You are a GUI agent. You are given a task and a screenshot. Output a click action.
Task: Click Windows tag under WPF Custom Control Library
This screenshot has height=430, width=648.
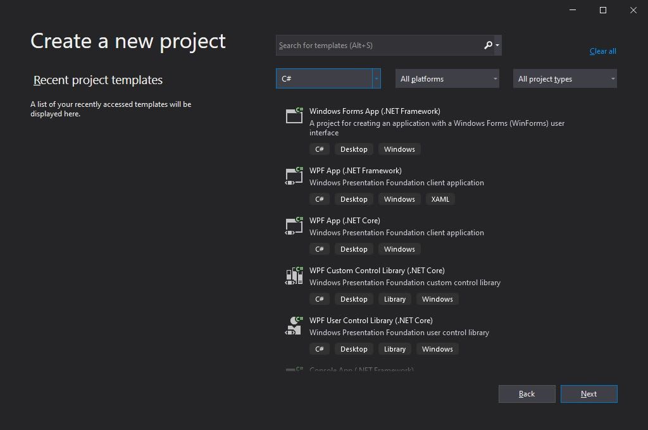click(x=437, y=299)
